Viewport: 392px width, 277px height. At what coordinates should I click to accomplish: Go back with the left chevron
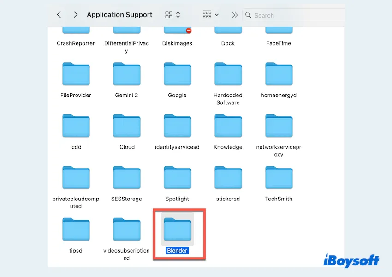point(59,15)
